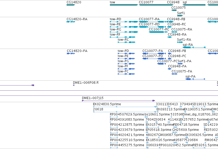Select the CG14820-RA transcript
Viewport: 218px width, 149px height.
pyautogui.click(x=71, y=22)
